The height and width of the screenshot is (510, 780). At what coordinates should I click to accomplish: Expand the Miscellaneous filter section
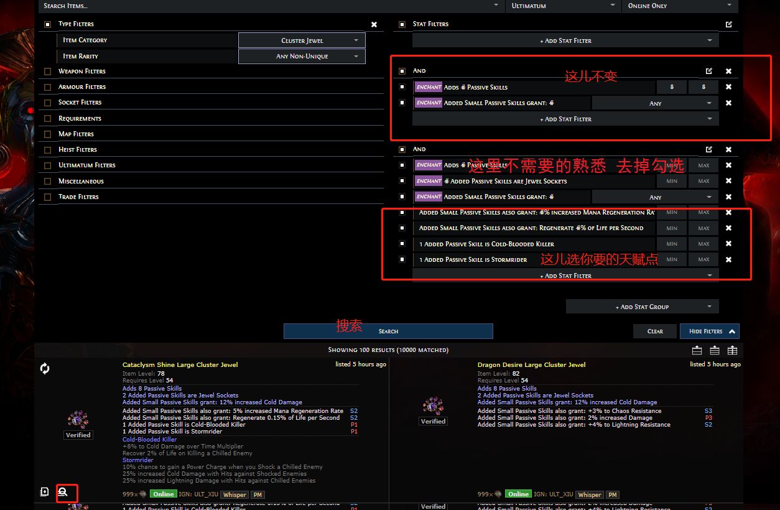pos(81,181)
